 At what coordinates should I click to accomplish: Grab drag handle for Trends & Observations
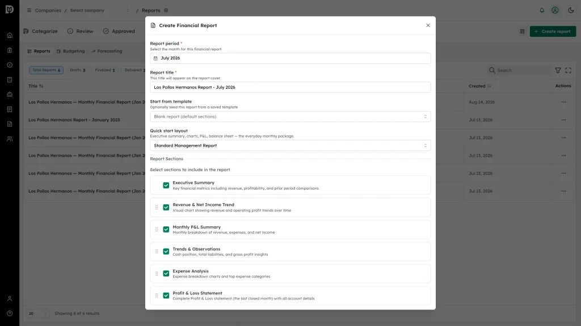tap(157, 251)
